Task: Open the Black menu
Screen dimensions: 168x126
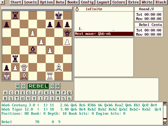Action: [x=161, y=2]
